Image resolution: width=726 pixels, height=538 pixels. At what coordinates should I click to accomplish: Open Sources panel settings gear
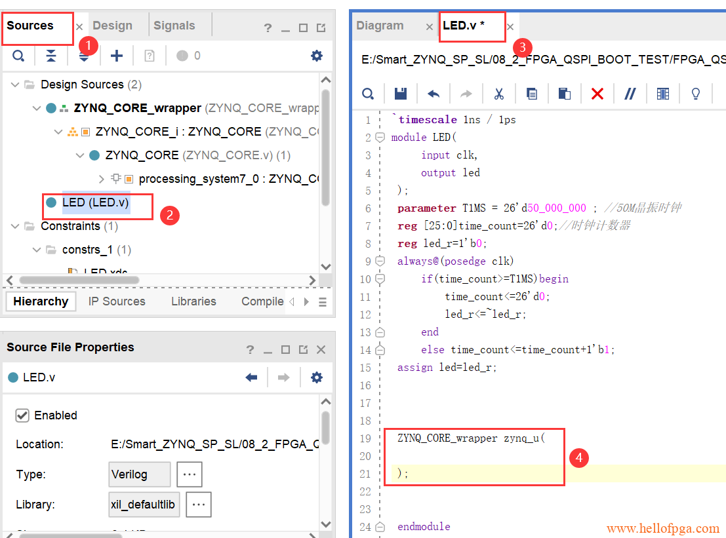click(317, 56)
